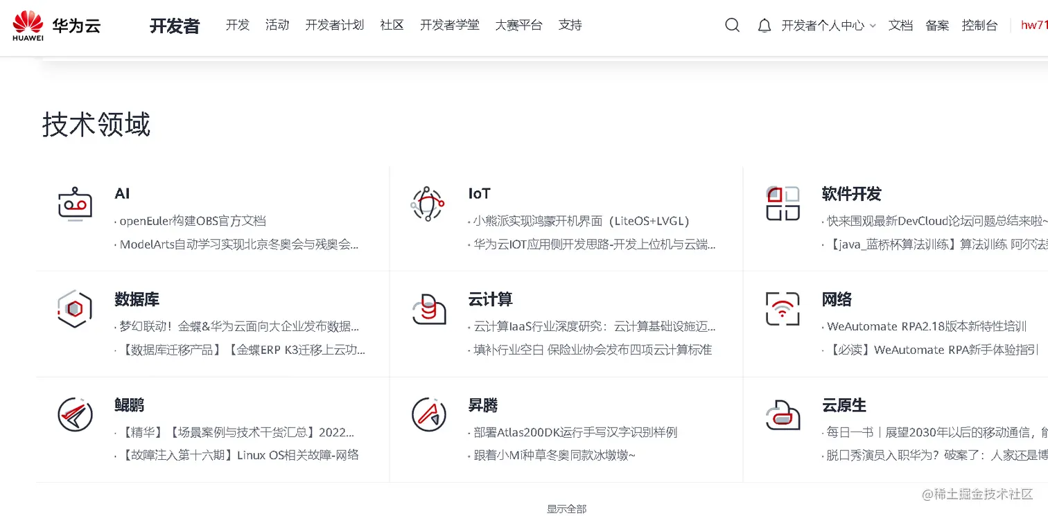Open the 备案 link
This screenshot has height=516, width=1048.
(x=938, y=26)
